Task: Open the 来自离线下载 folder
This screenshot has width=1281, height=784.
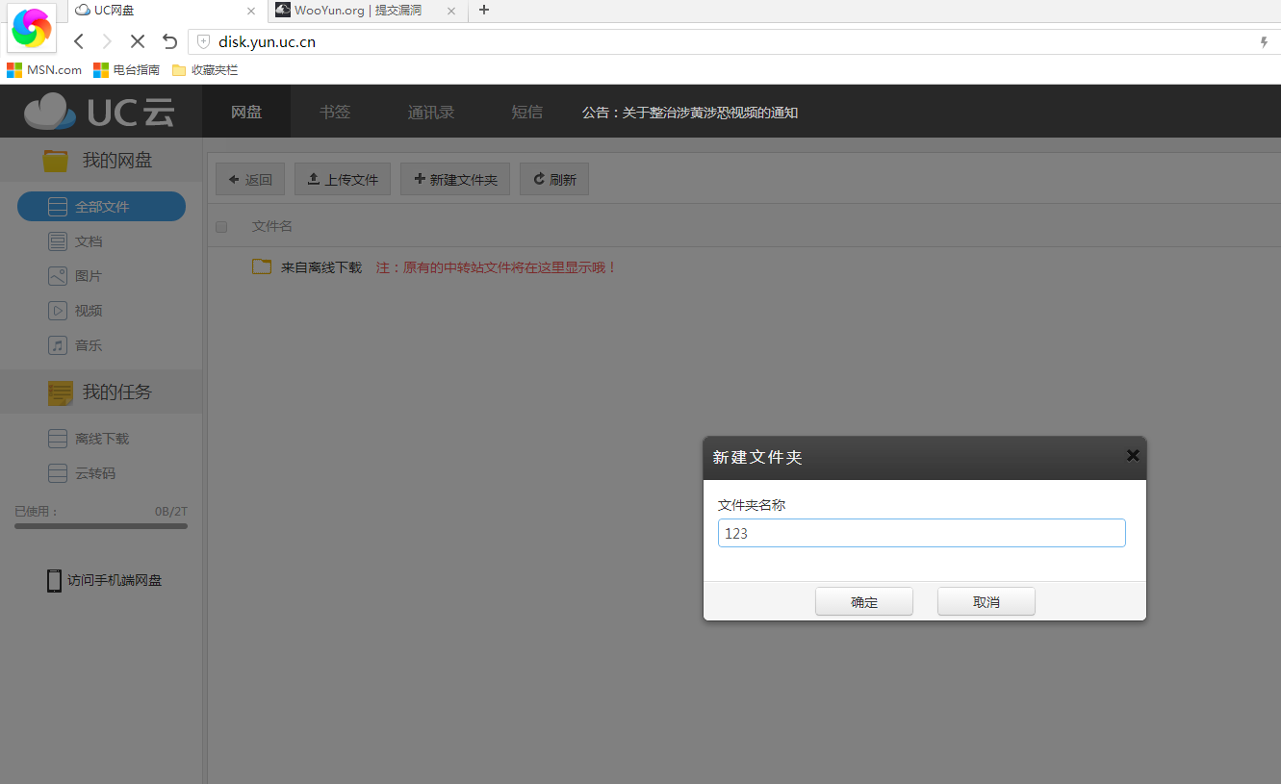Action: coord(321,267)
